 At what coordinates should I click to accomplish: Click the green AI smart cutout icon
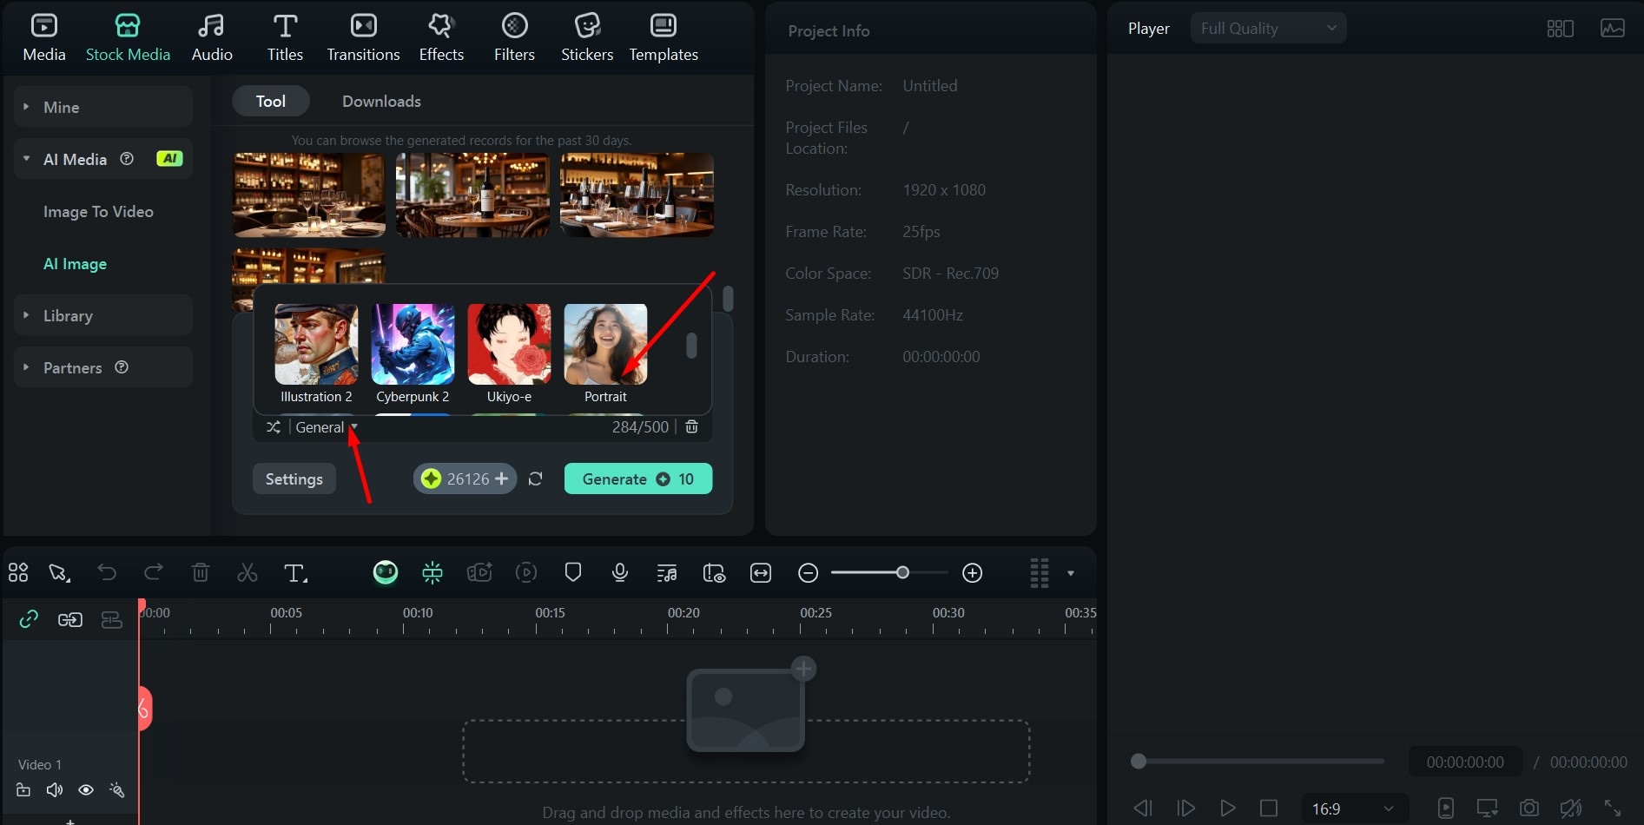coord(432,572)
